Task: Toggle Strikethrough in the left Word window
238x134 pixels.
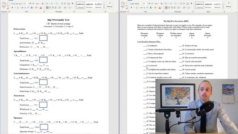Action: click(x=22, y=7)
